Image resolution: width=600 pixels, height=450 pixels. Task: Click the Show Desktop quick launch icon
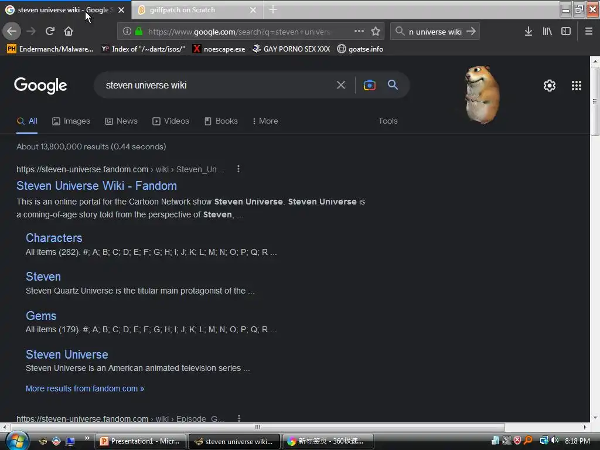click(x=70, y=441)
